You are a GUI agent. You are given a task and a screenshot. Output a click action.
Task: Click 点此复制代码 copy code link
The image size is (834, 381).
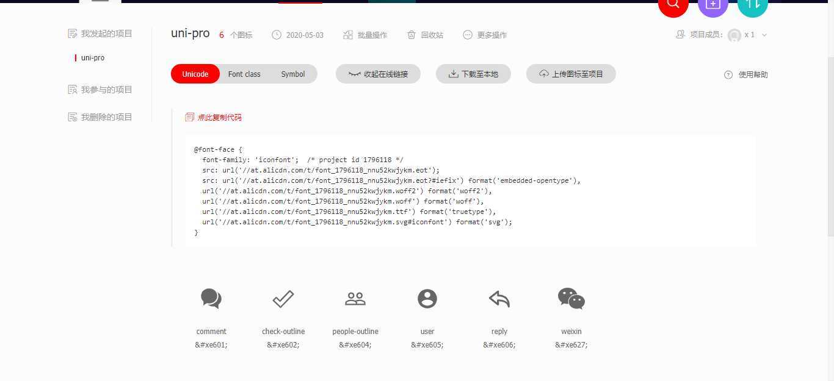(214, 117)
